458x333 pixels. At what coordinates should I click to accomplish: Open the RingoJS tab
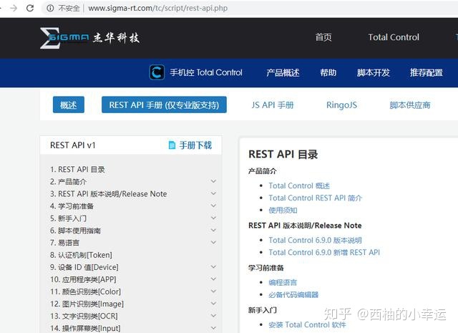[x=341, y=105]
